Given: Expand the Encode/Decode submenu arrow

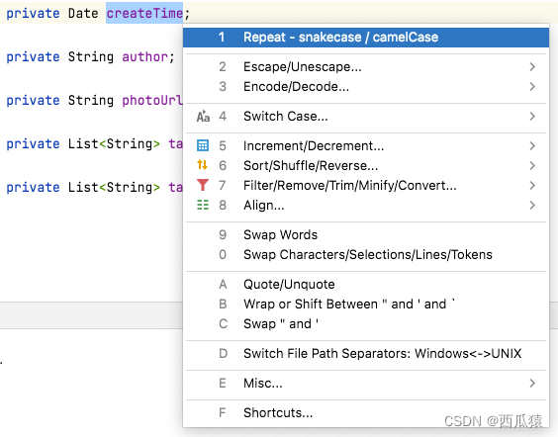Looking at the screenshot, I should pyautogui.click(x=532, y=86).
